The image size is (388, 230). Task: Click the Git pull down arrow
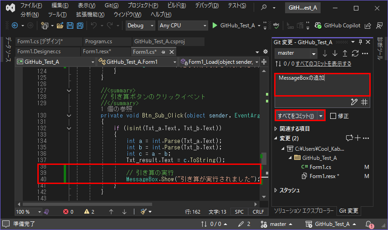pyautogui.click(x=335, y=53)
